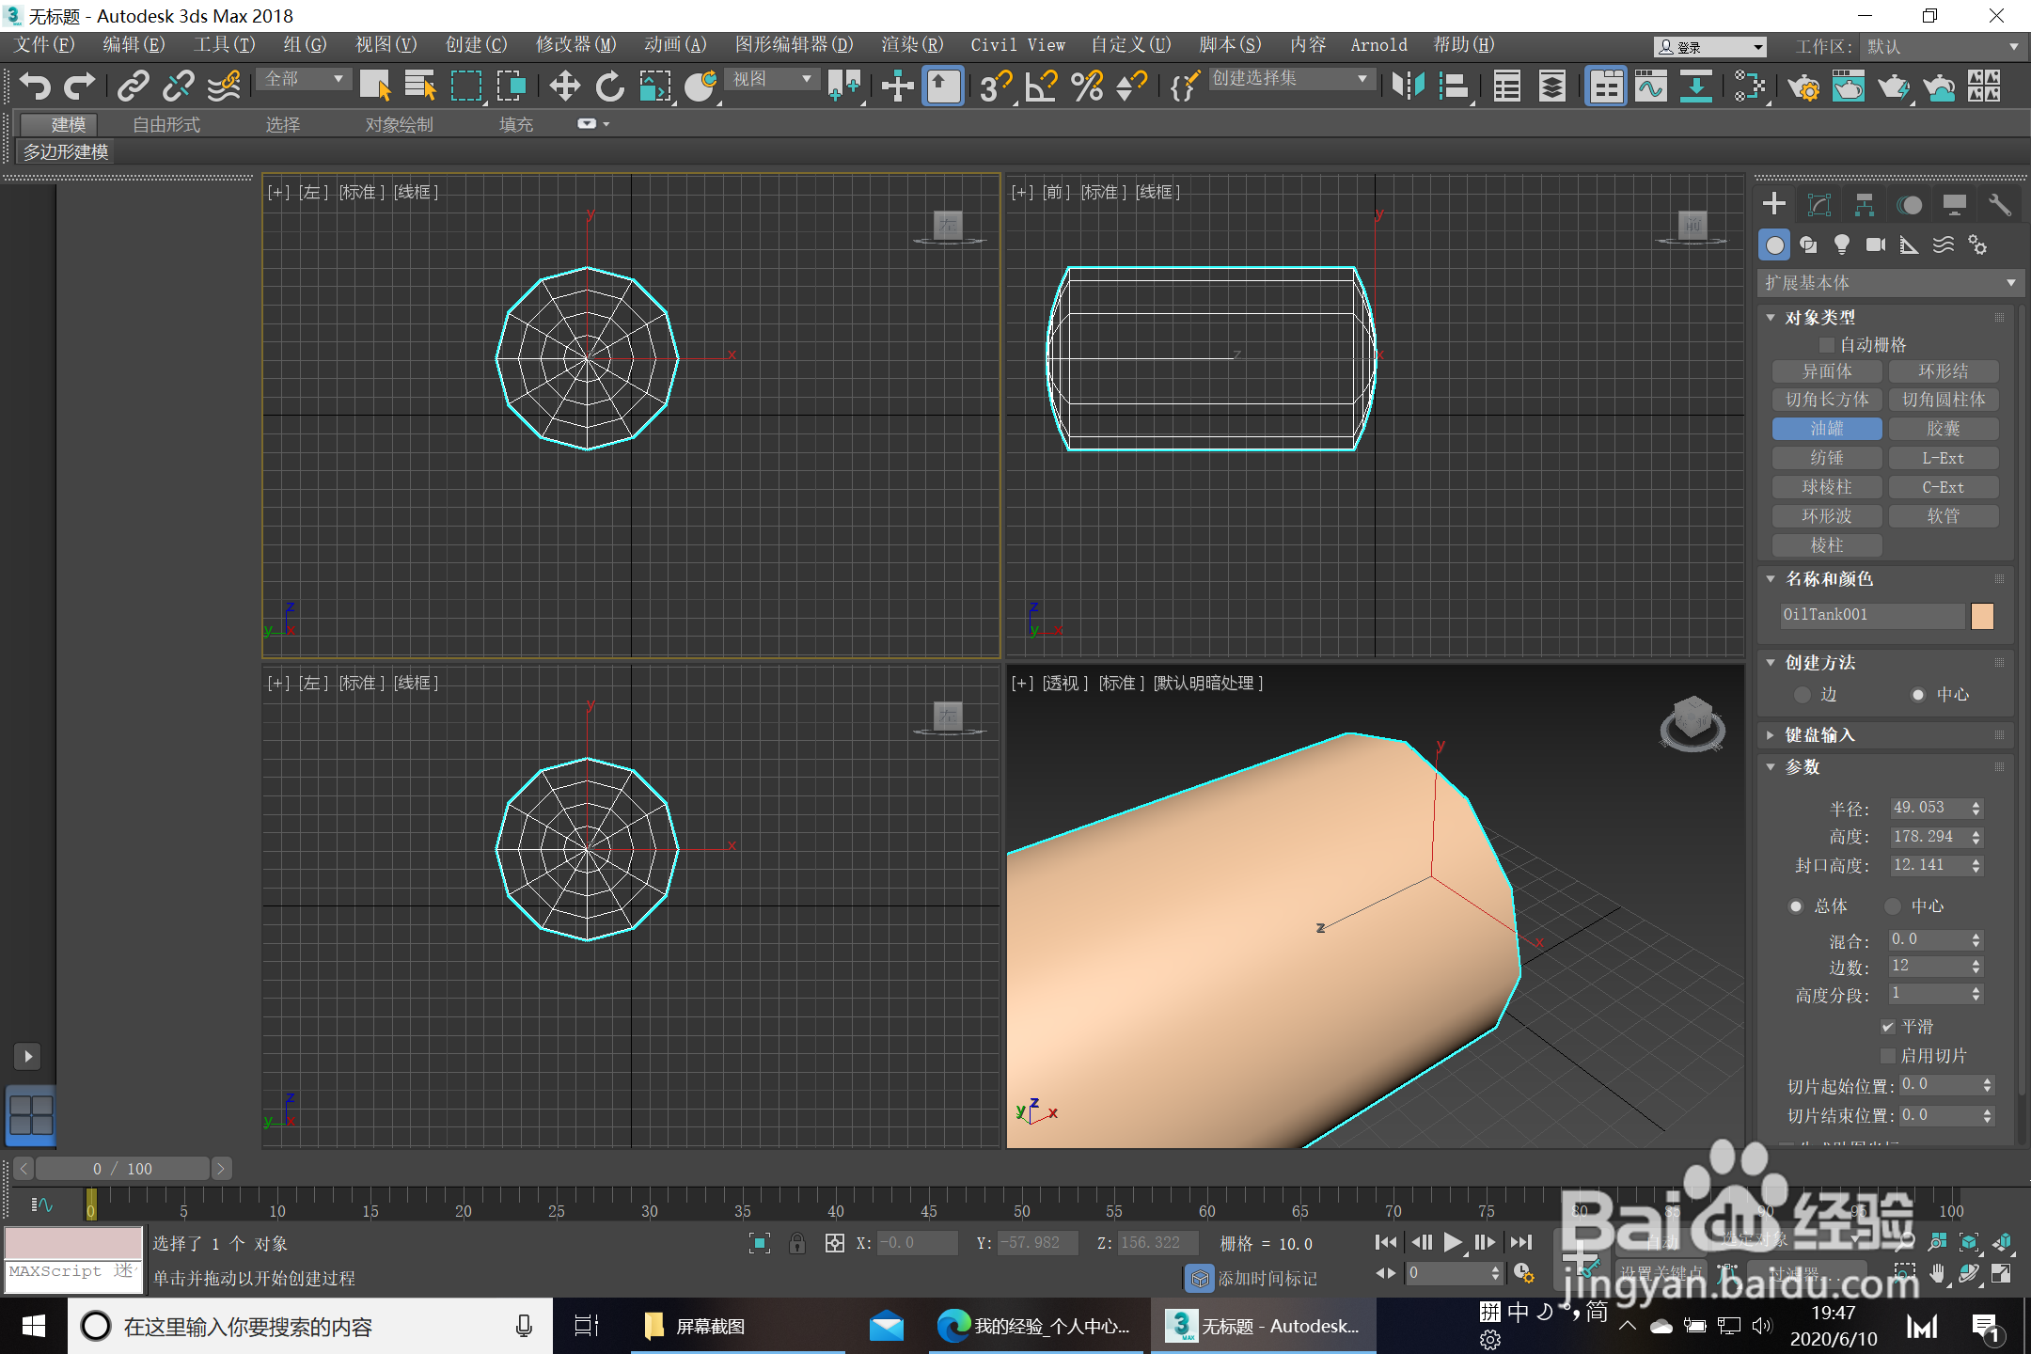Screen dimensions: 2031x1354
Task: Open the 扩展基本体 dropdown list
Action: 1888,283
